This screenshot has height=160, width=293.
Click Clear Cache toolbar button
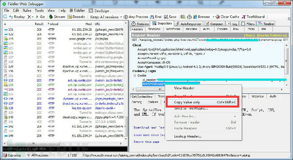click(227, 17)
